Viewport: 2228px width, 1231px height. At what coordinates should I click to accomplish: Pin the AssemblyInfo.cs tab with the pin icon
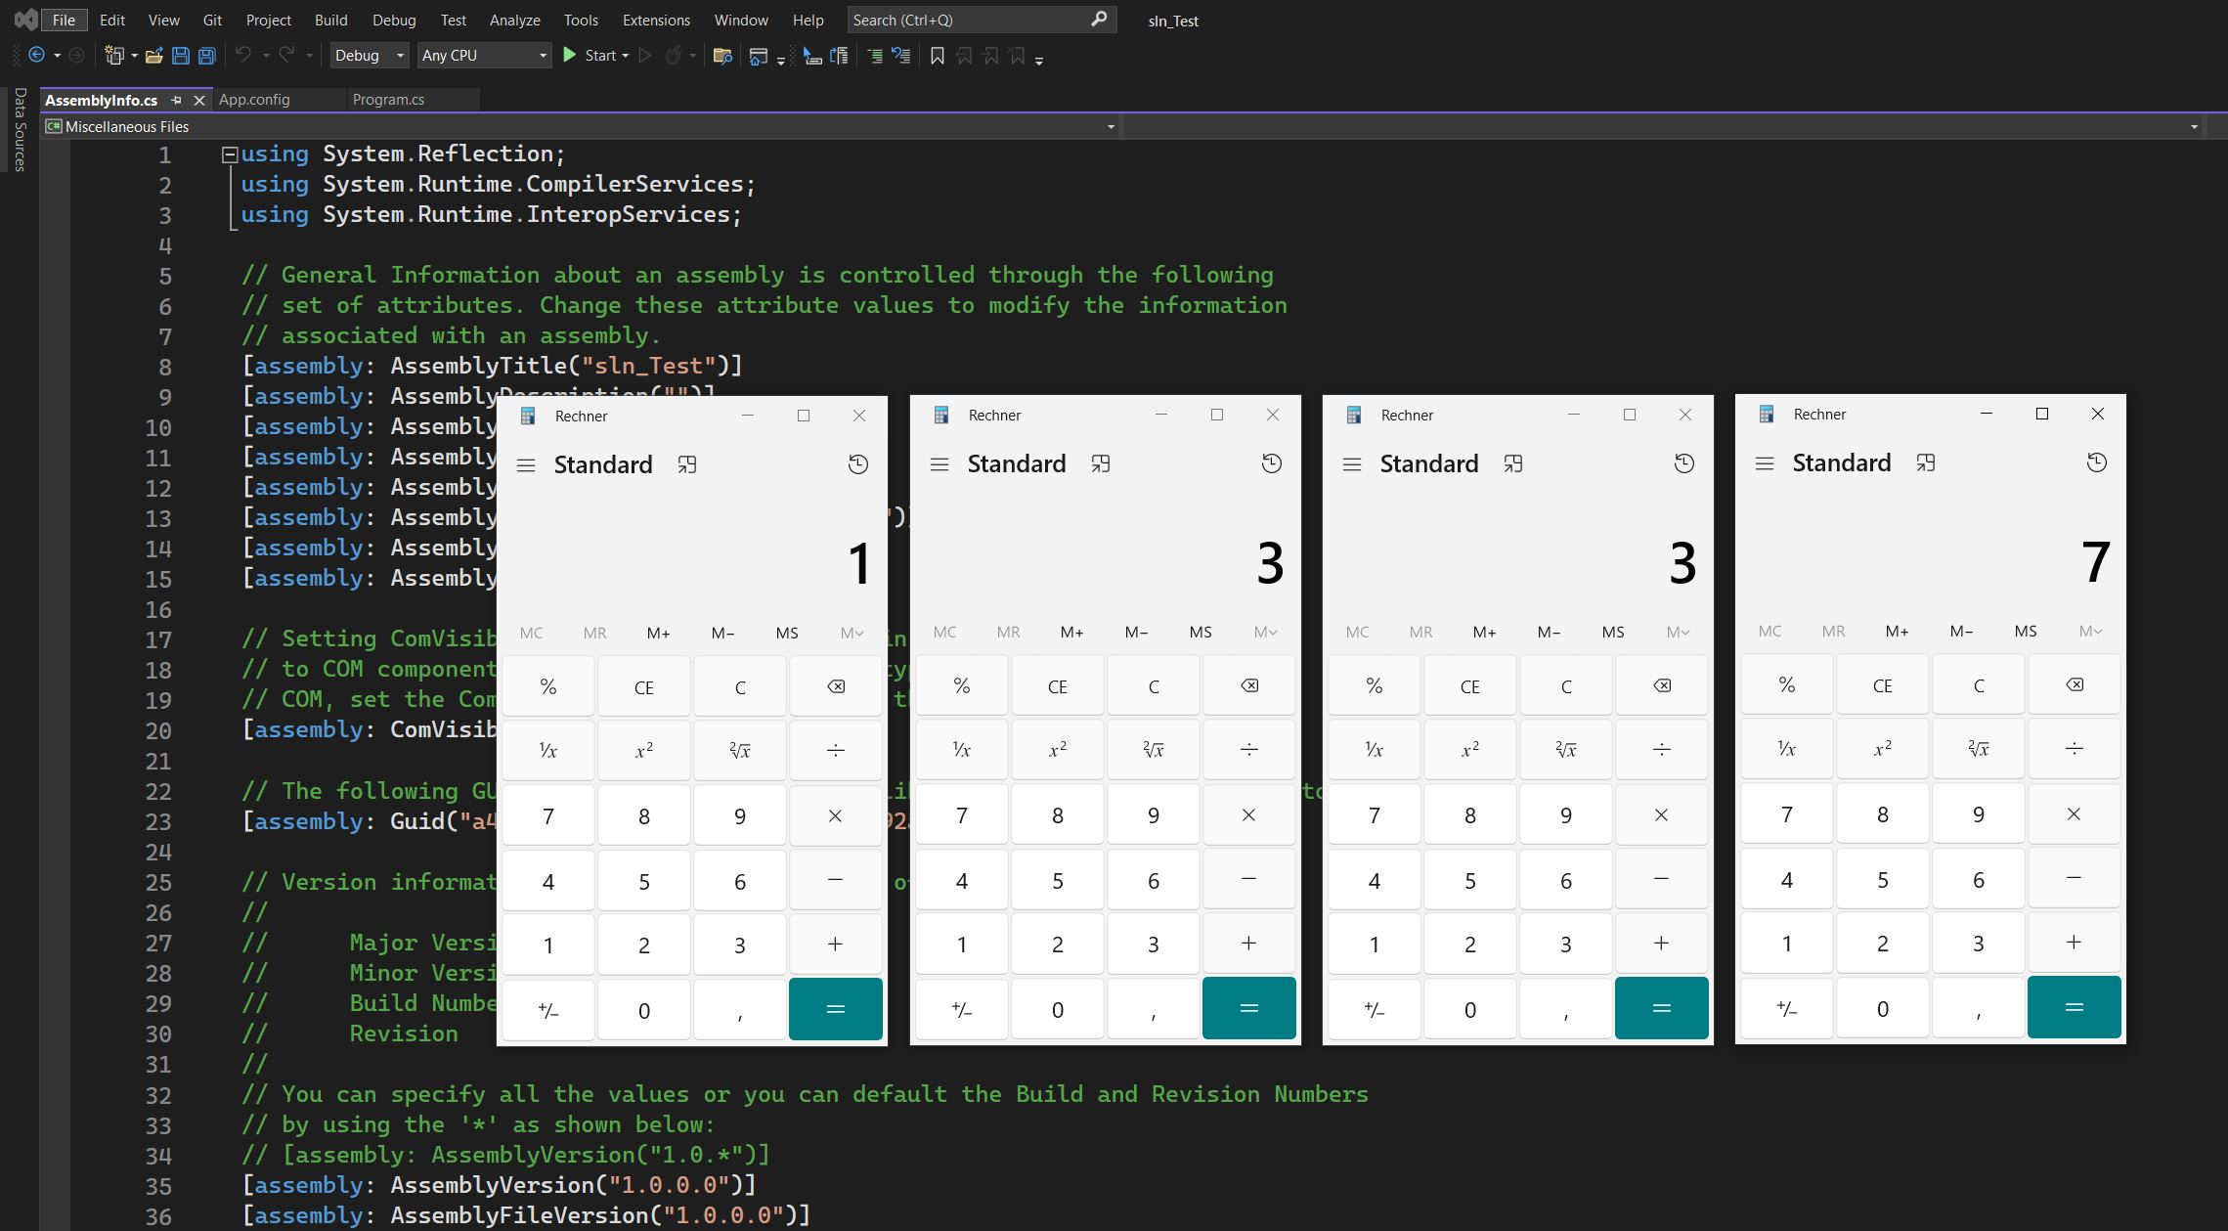(x=176, y=100)
